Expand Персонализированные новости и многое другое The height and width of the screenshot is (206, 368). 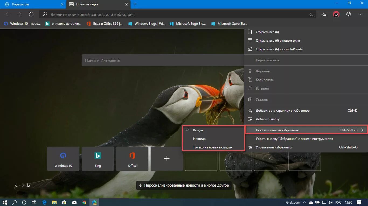pyautogui.click(x=184, y=185)
